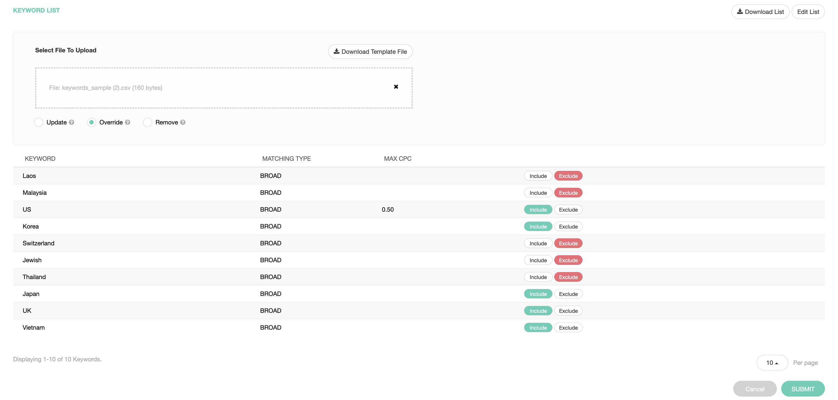Select the Update radio option
This screenshot has width=838, height=400.
pos(39,122)
